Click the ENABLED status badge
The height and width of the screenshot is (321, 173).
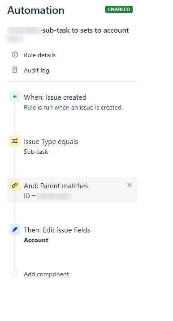coord(119,9)
